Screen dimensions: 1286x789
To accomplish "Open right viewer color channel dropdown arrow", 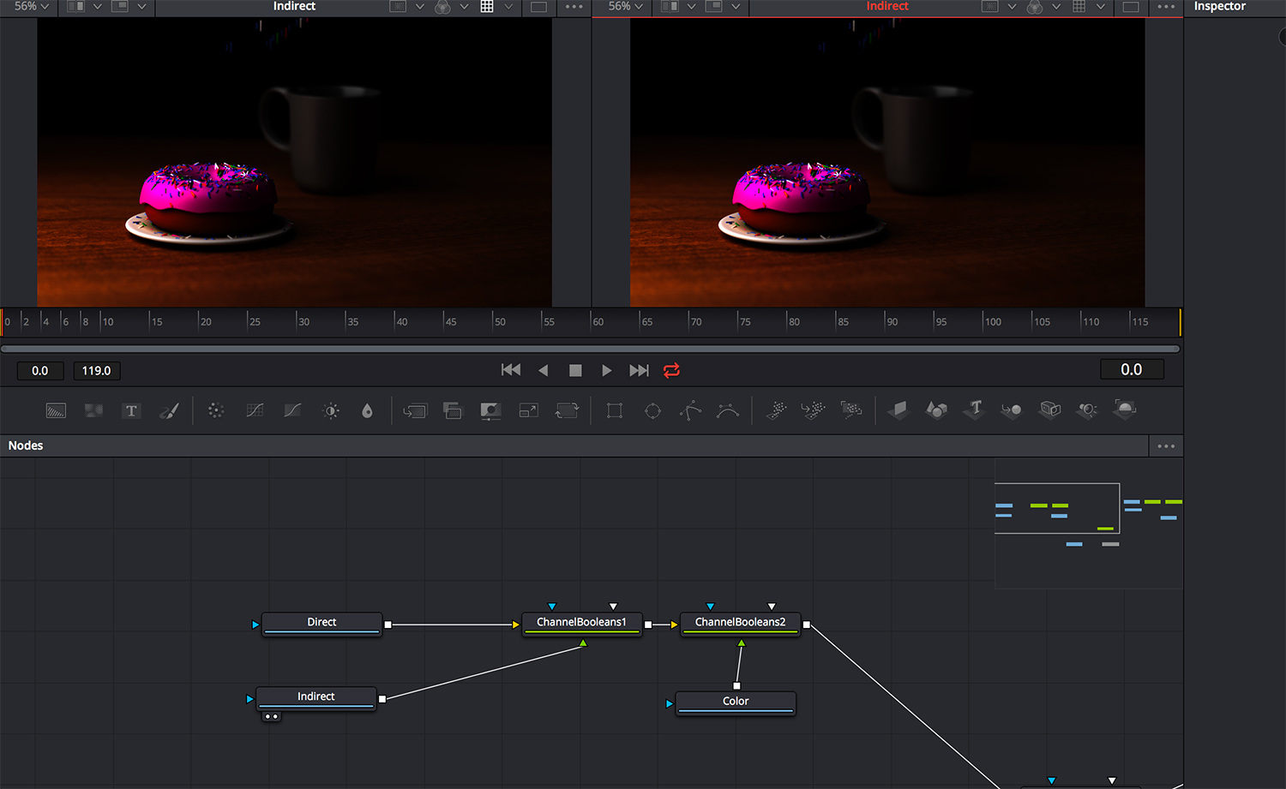I will [1056, 6].
